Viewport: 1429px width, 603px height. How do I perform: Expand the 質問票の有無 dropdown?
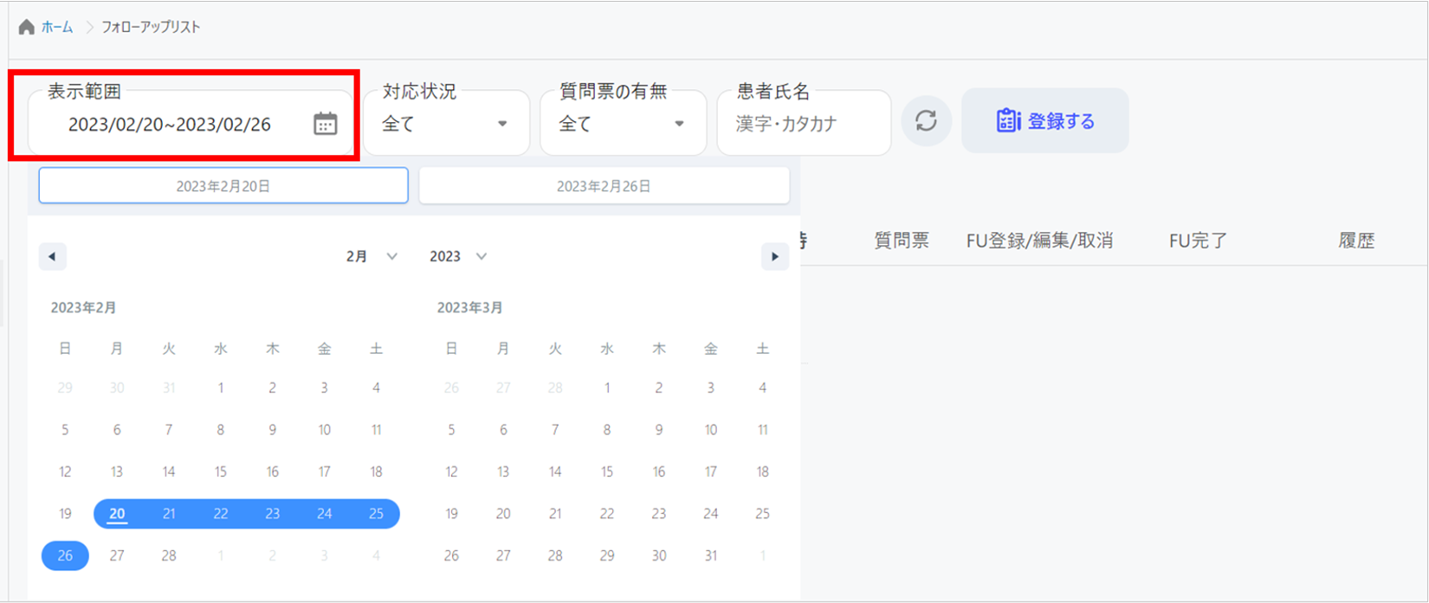pos(622,124)
